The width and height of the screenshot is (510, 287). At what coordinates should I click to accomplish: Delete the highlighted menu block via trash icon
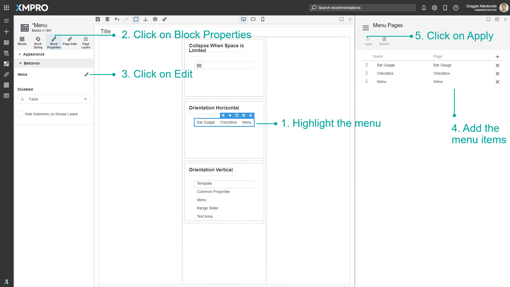point(250,115)
